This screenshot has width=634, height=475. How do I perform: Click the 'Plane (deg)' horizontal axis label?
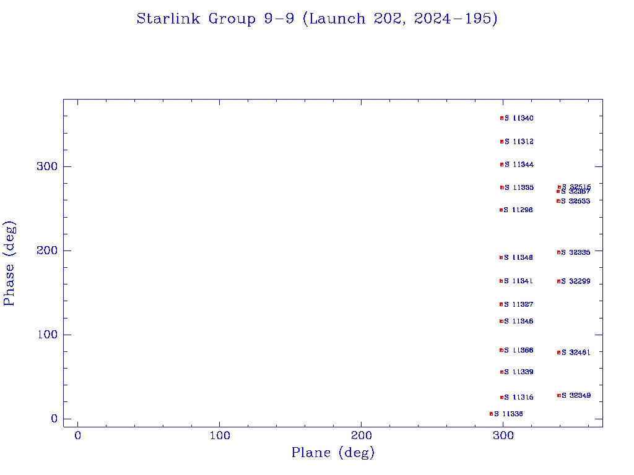coord(332,452)
